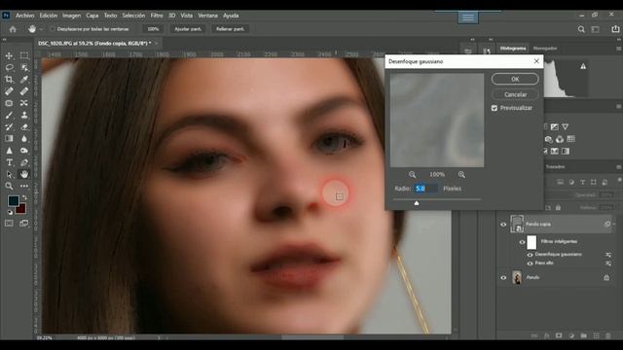Image resolution: width=623 pixels, height=350 pixels.
Task: Select the Object Selection tool
Action: (24, 67)
